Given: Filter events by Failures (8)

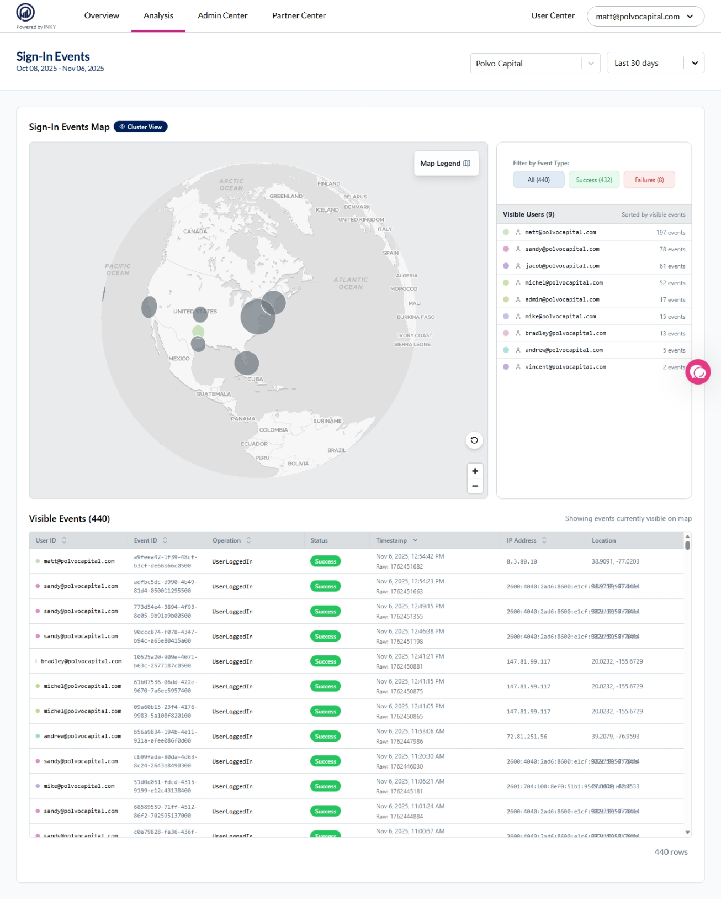Looking at the screenshot, I should [649, 180].
